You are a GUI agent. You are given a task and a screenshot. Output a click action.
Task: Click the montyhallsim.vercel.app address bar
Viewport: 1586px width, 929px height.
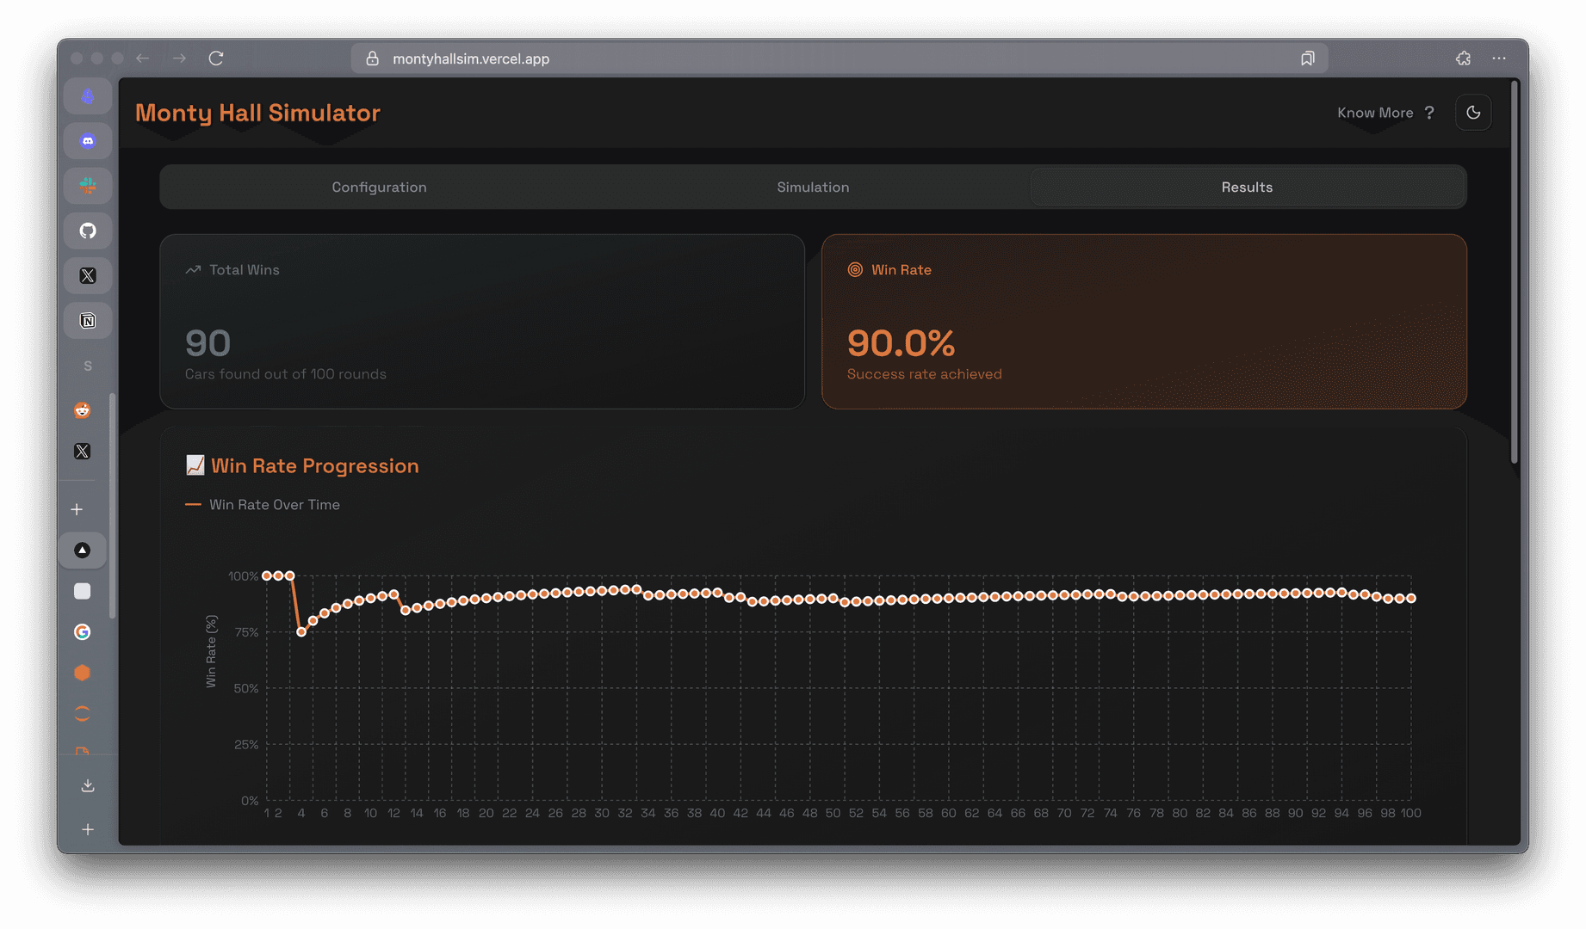pos(775,58)
